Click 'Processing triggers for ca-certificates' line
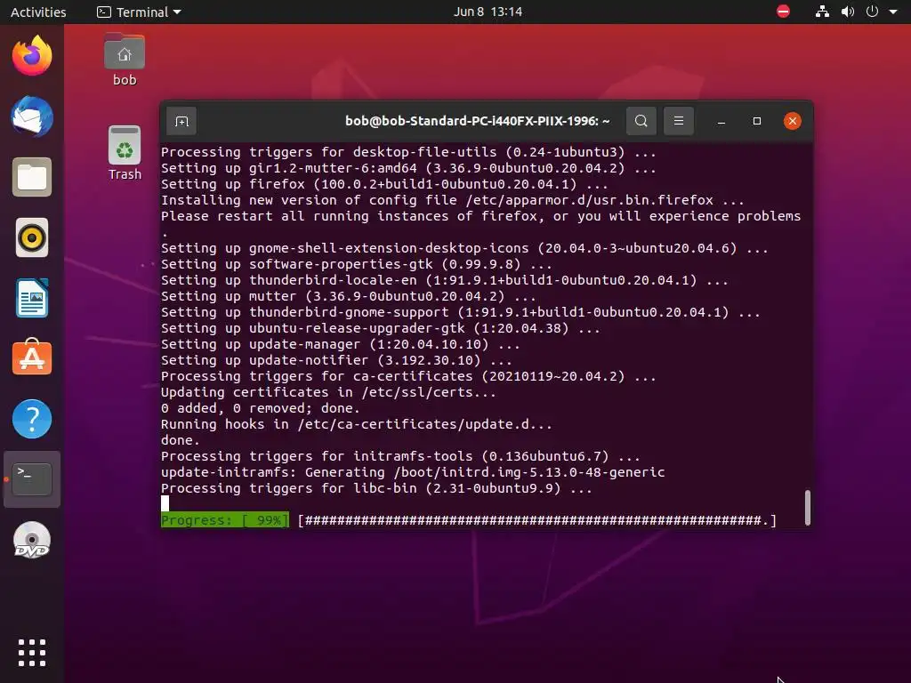This screenshot has height=683, width=911. [408, 376]
